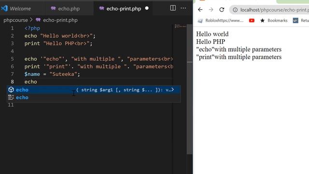Expand suggestion details with the arrow
This screenshot has width=309, height=174.
(x=173, y=90)
